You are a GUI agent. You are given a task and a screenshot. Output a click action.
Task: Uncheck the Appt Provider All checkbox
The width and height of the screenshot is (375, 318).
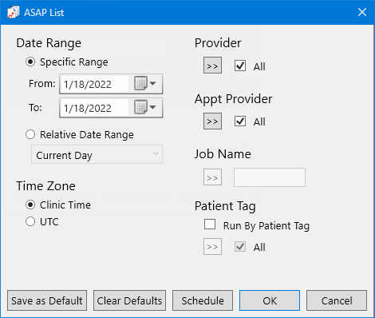(x=240, y=121)
